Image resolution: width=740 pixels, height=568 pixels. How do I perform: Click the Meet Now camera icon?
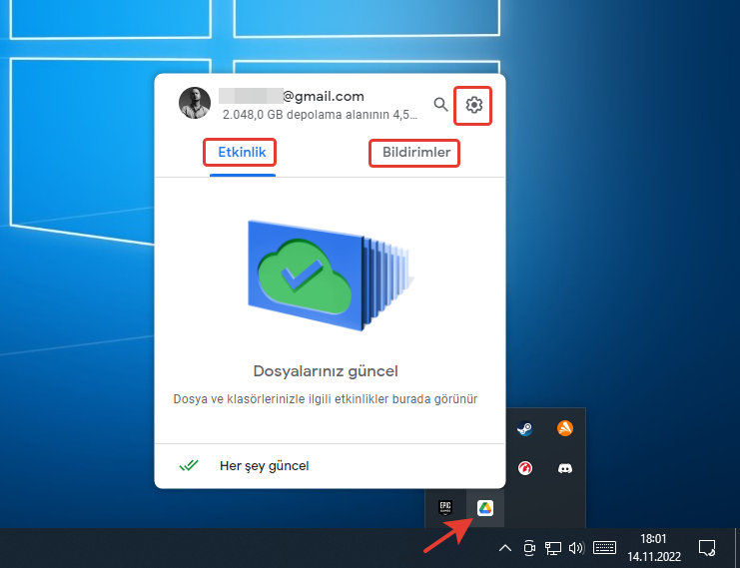(x=530, y=547)
